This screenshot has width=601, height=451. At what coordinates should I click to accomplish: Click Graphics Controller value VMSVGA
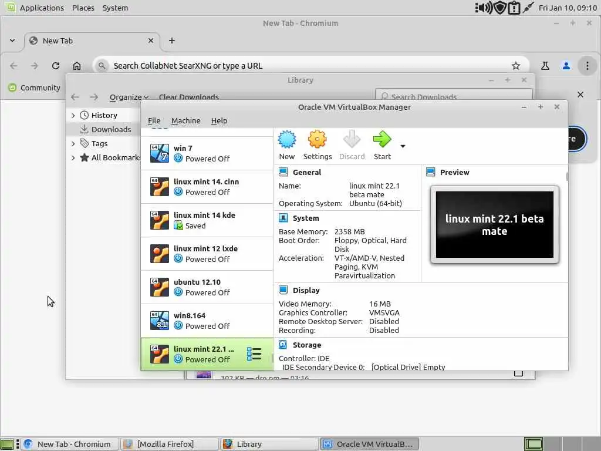pyautogui.click(x=384, y=312)
